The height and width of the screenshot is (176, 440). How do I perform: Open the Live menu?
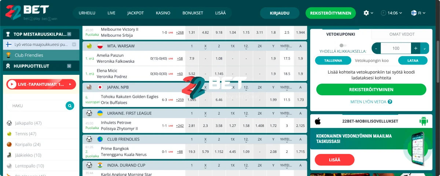(x=111, y=13)
